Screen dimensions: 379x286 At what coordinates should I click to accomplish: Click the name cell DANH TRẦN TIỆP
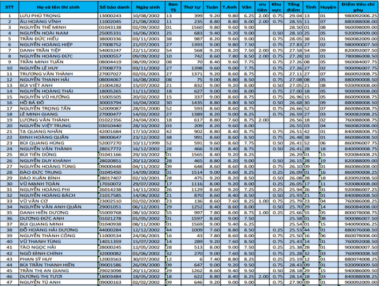coord(58,50)
